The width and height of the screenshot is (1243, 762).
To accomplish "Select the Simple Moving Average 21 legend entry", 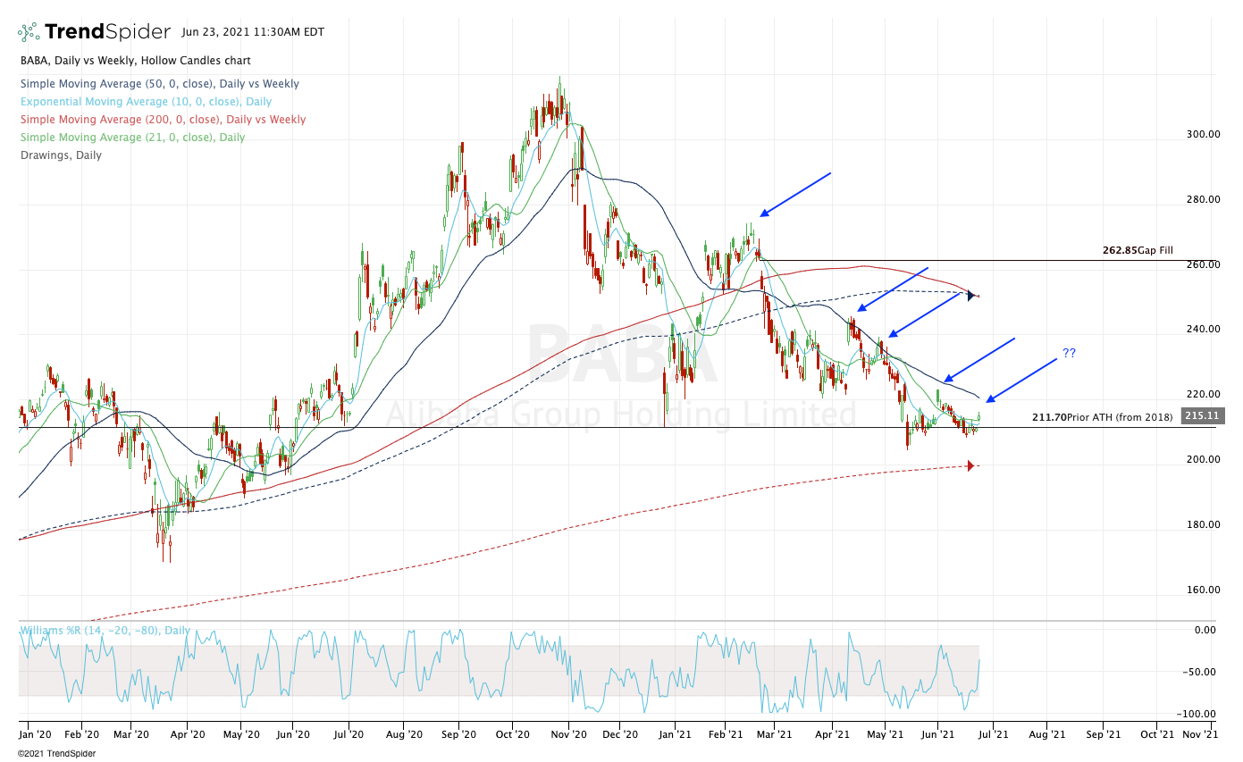I will pyautogui.click(x=132, y=138).
